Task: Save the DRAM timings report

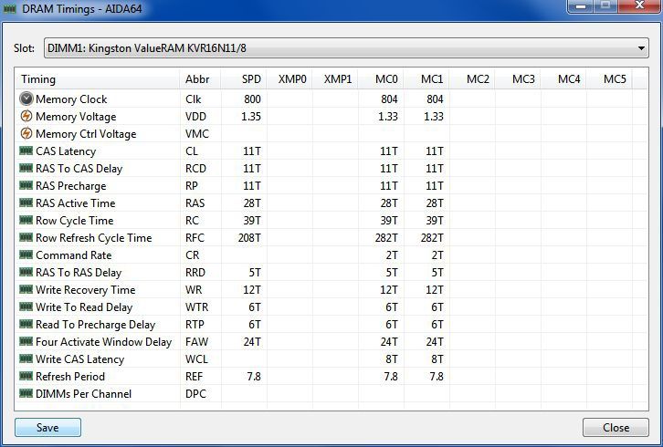Action: coord(47,428)
